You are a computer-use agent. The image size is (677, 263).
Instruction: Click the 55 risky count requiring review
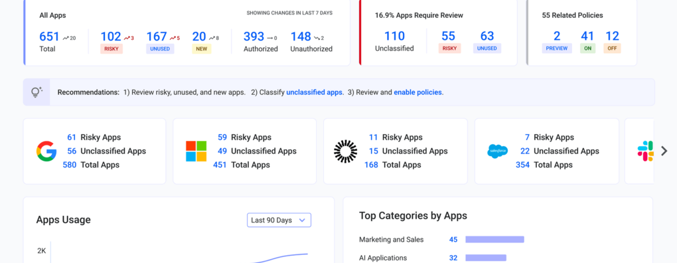pyautogui.click(x=449, y=36)
